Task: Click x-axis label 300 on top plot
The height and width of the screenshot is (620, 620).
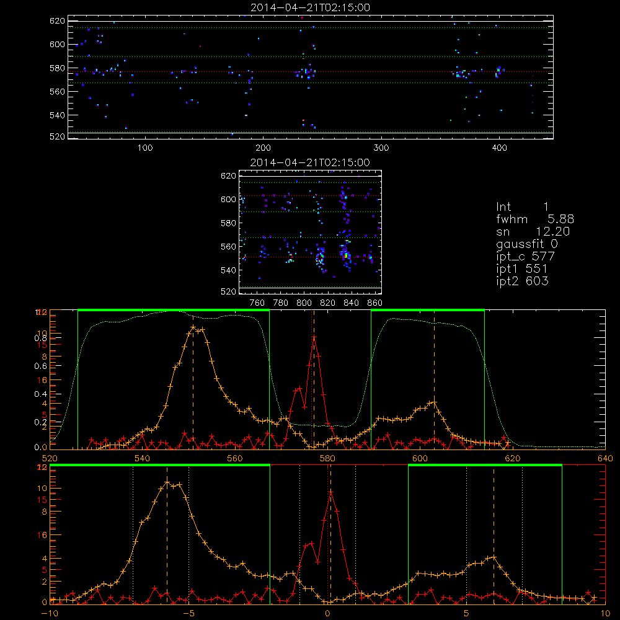Action: [381, 148]
